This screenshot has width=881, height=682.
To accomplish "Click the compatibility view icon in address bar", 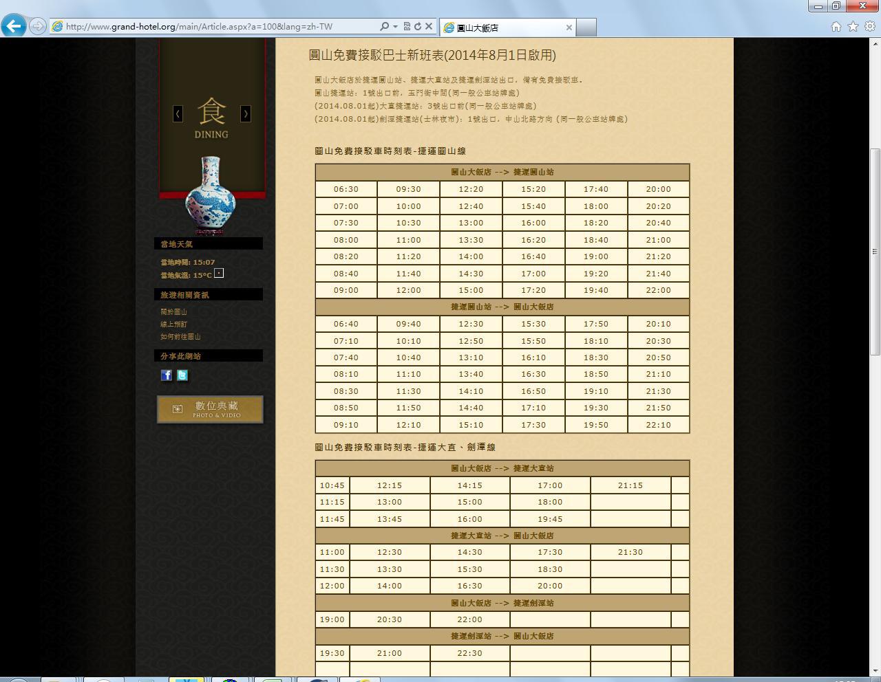I will 407,26.
